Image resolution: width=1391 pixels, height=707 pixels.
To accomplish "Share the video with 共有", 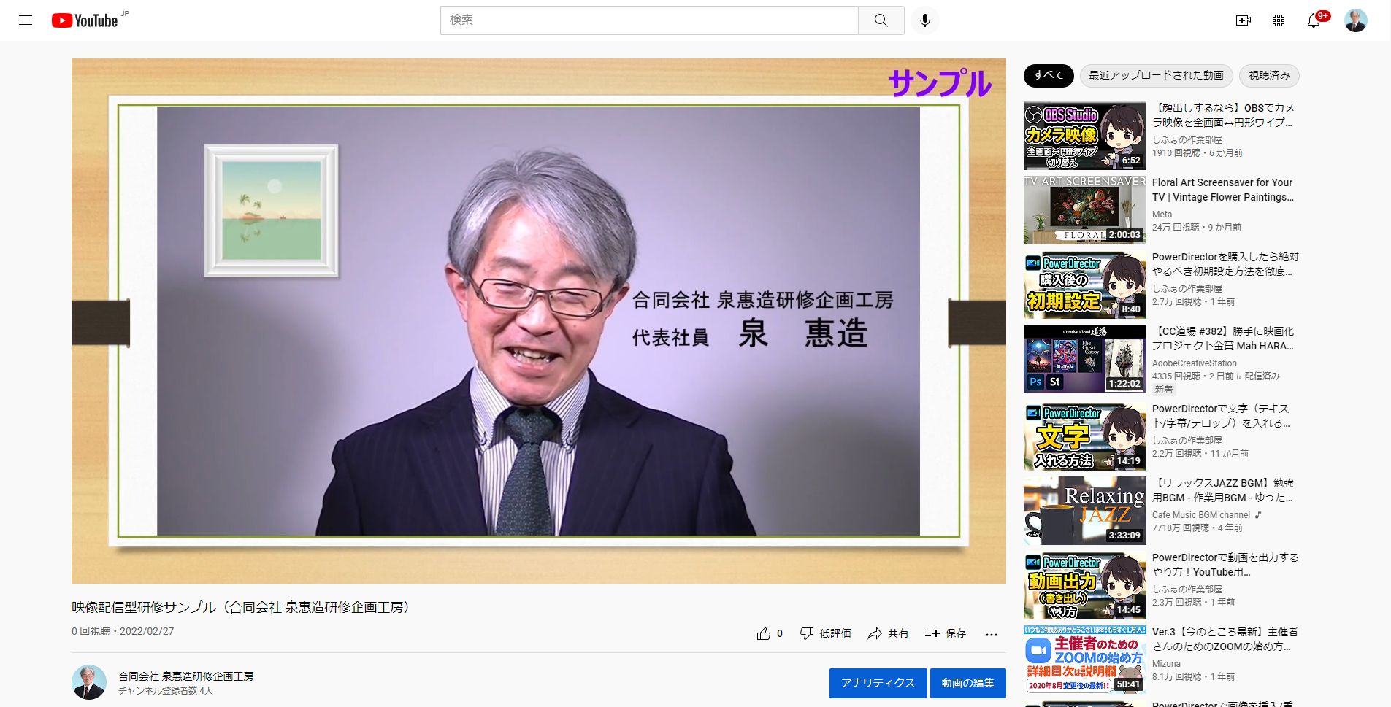I will pyautogui.click(x=888, y=633).
